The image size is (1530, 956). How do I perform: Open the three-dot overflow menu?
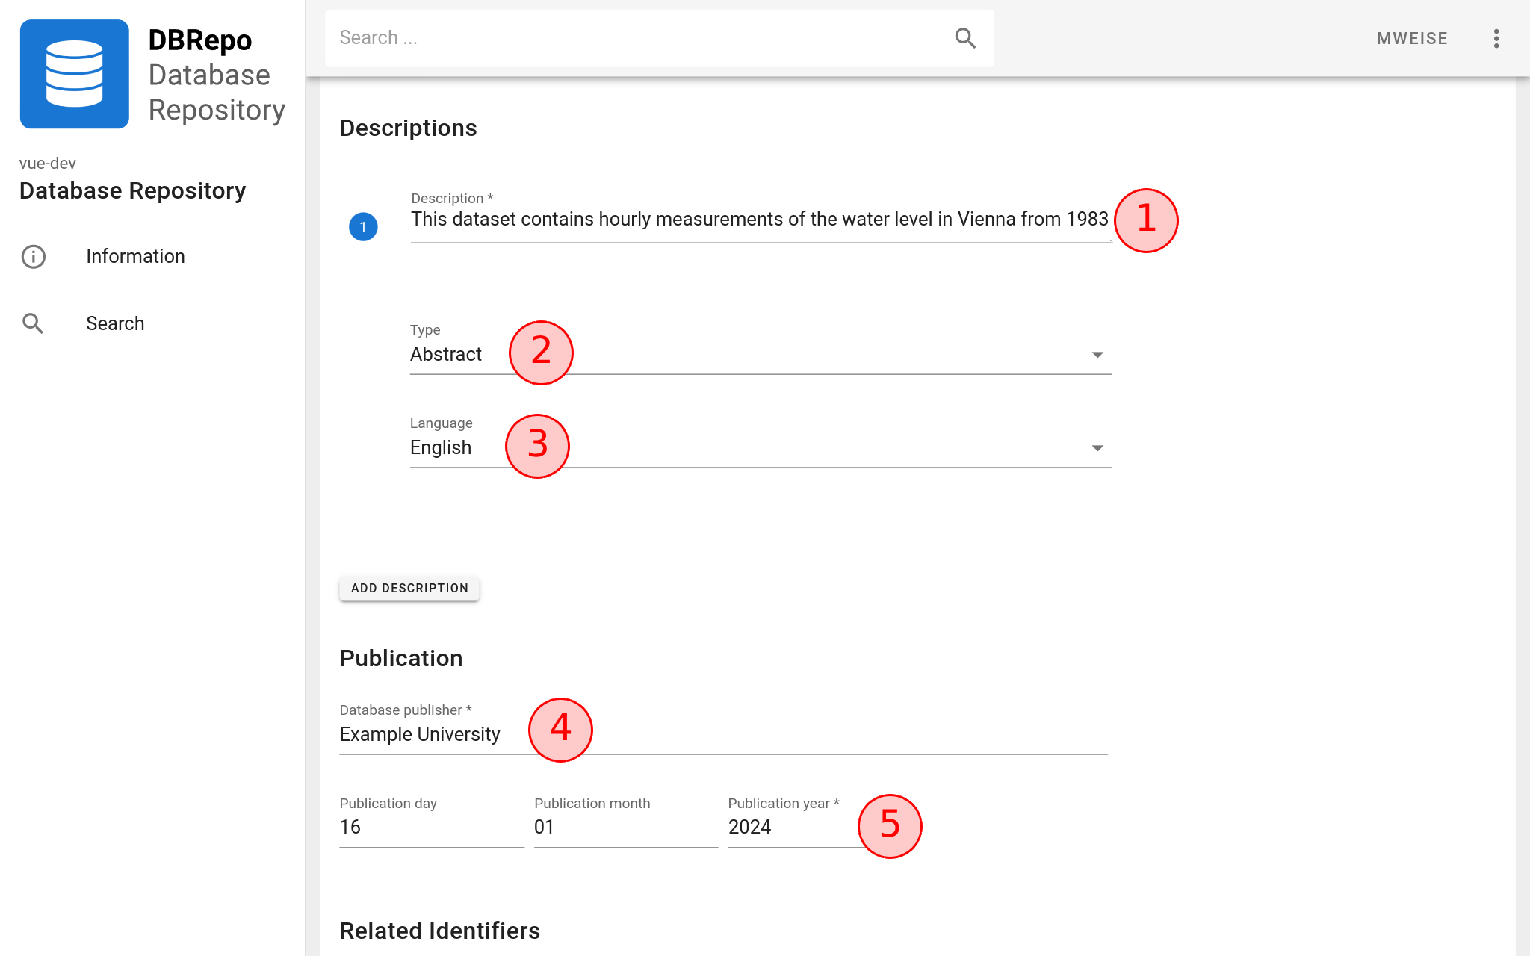[1496, 39]
